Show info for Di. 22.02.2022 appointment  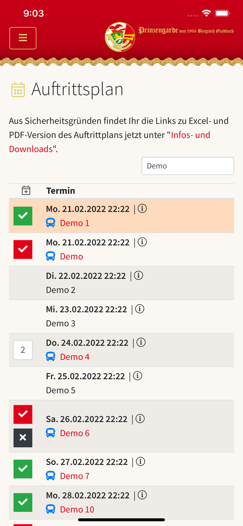tap(139, 275)
